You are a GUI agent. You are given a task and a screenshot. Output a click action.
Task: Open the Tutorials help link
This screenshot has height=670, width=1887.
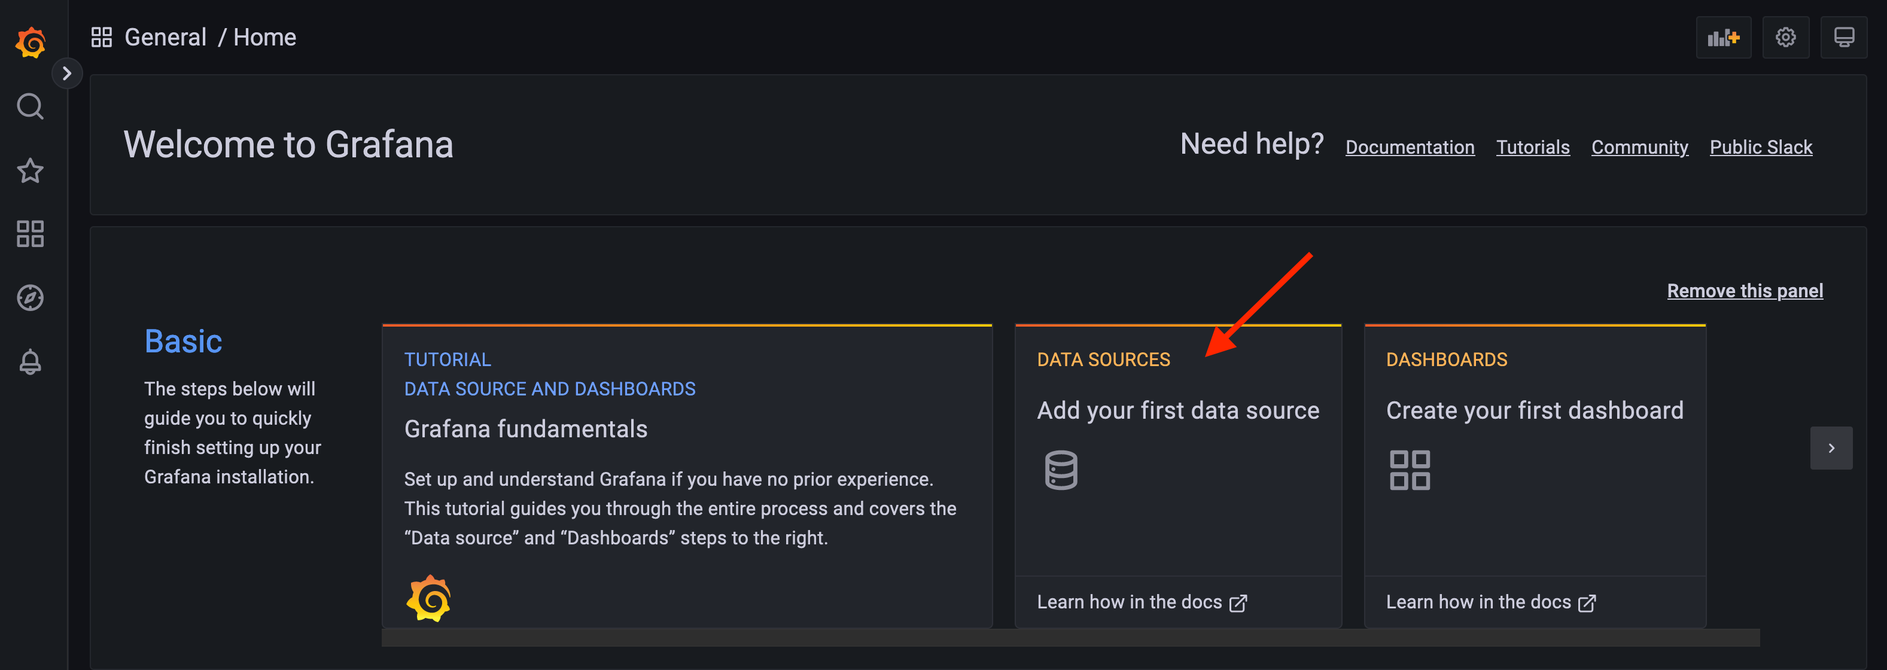[1532, 147]
